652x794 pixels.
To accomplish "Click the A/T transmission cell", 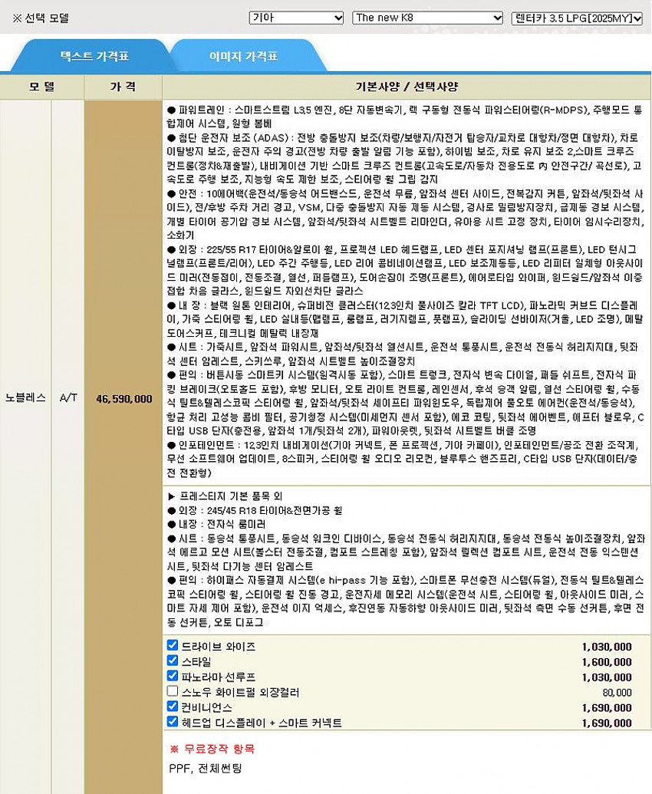I will [68, 398].
